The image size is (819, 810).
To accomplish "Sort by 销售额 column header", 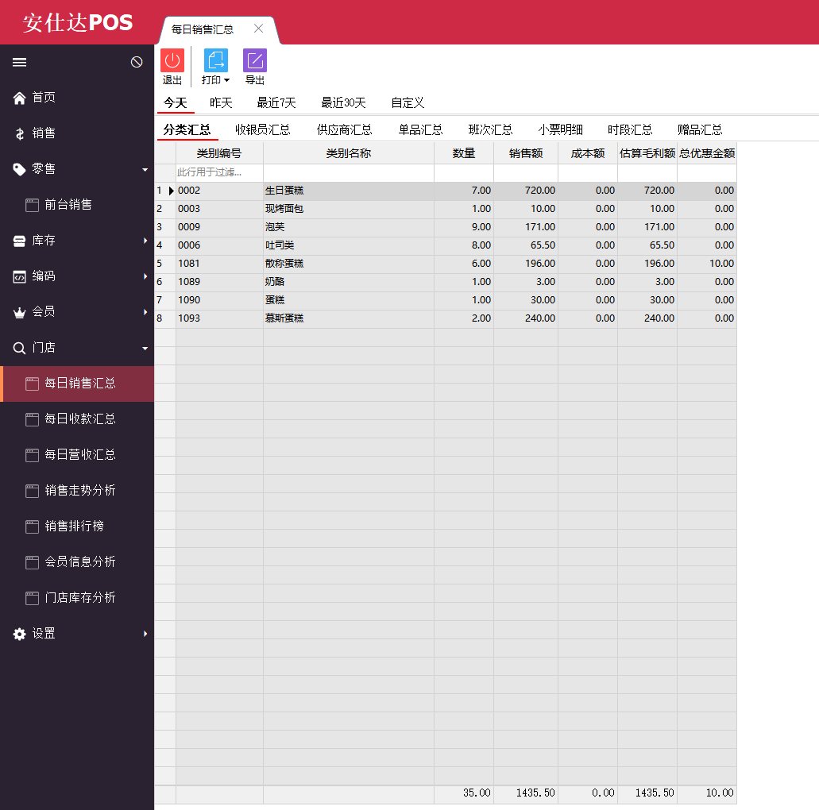I will [526, 153].
